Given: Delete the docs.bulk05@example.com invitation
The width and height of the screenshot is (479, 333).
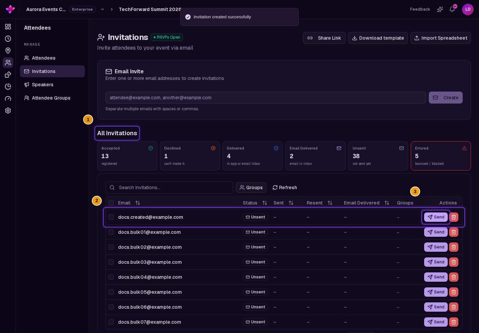Looking at the screenshot, I should (x=454, y=292).
